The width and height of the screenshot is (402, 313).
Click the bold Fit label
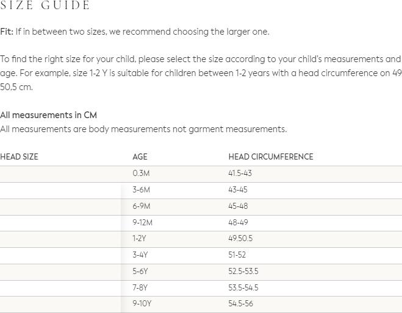[x=6, y=32]
